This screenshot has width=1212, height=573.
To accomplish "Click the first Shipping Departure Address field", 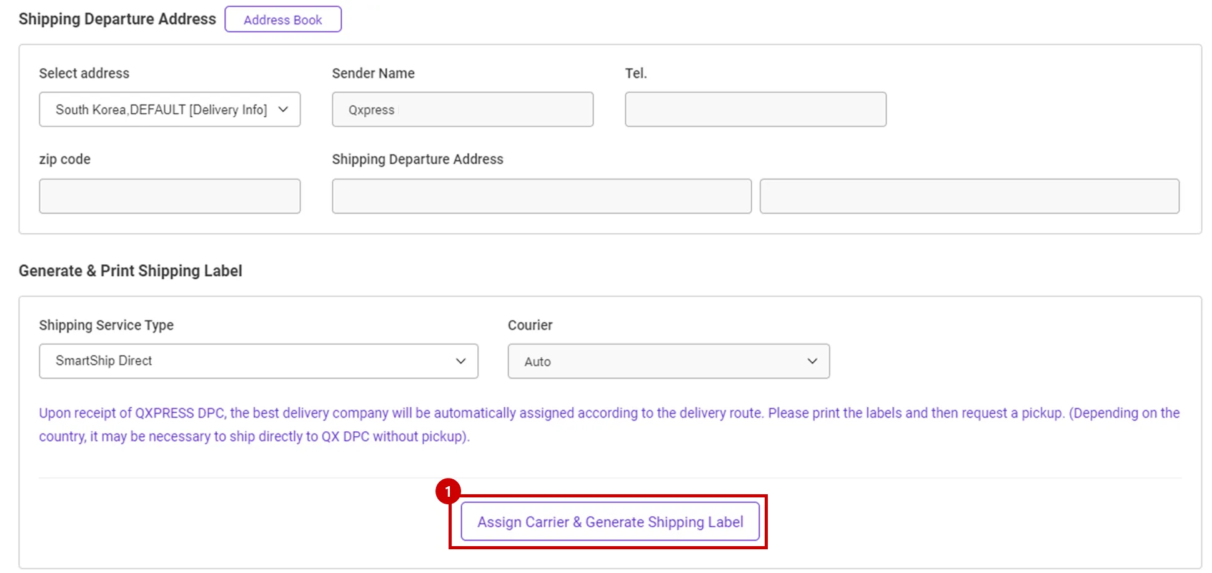I will (x=541, y=196).
